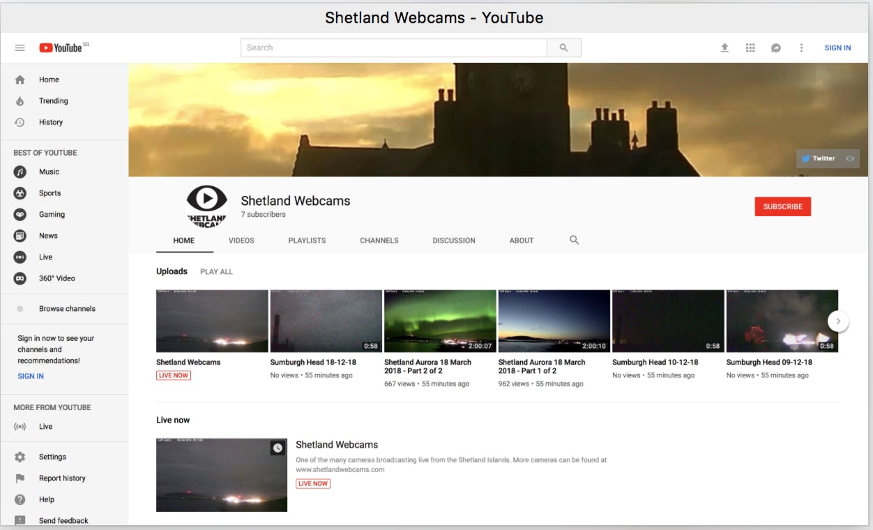Image resolution: width=873 pixels, height=530 pixels.
Task: Click next arrow in Uploads carousel
Action: click(x=838, y=321)
